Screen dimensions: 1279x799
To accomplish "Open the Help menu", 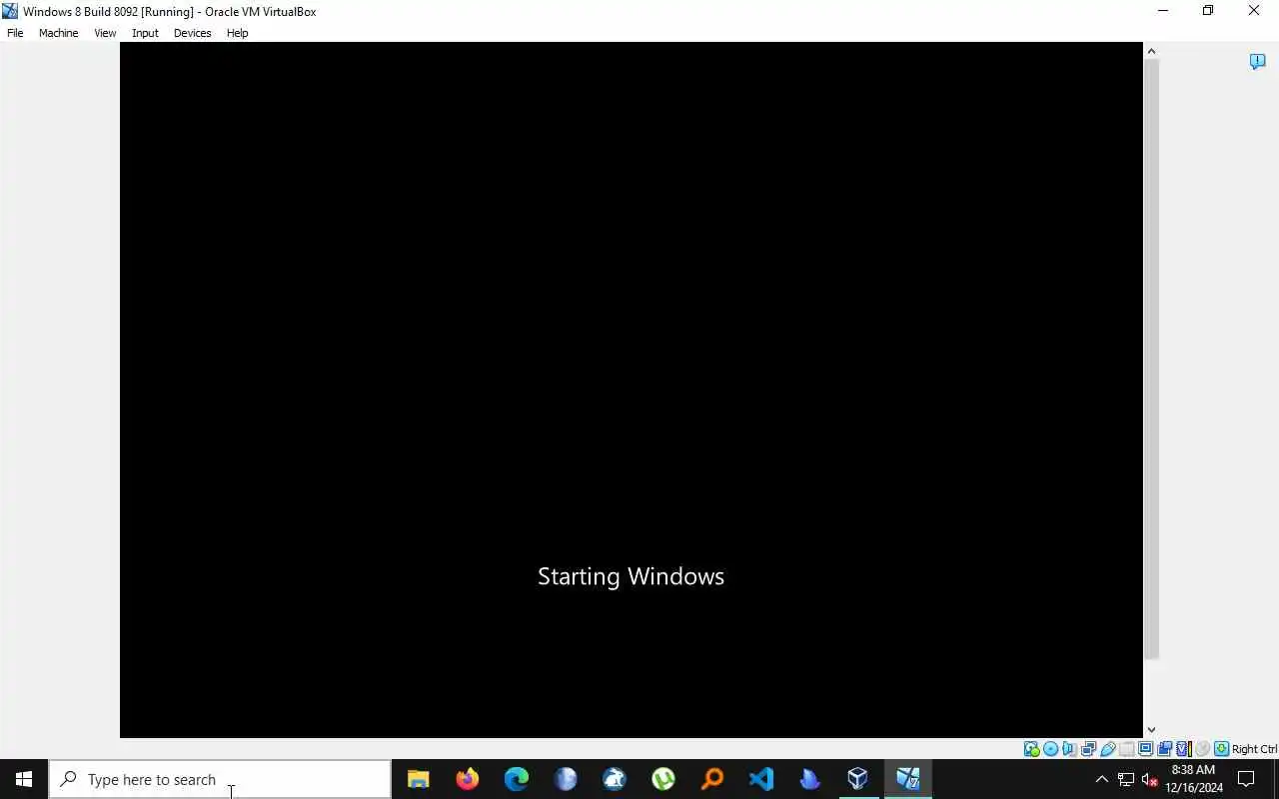I will click(237, 33).
